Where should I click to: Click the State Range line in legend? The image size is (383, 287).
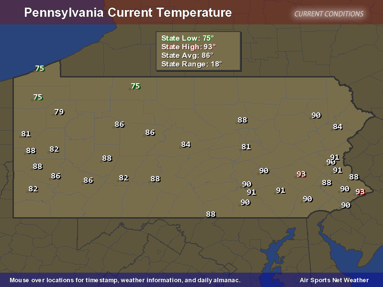[x=191, y=64]
